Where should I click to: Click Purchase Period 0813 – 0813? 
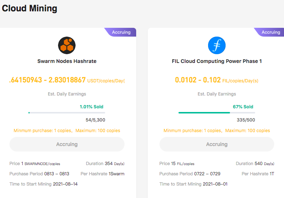pyautogui.click(x=39, y=174)
